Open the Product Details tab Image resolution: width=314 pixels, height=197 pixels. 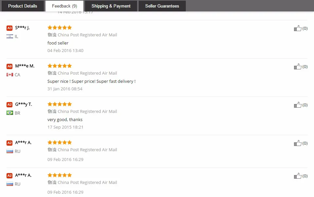[x=23, y=6]
